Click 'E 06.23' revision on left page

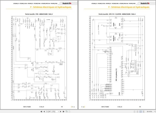click(42, 107)
